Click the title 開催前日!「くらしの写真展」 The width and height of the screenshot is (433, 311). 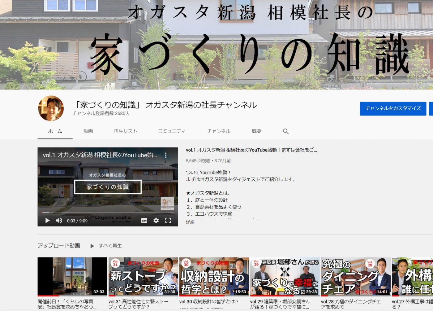[67, 304]
